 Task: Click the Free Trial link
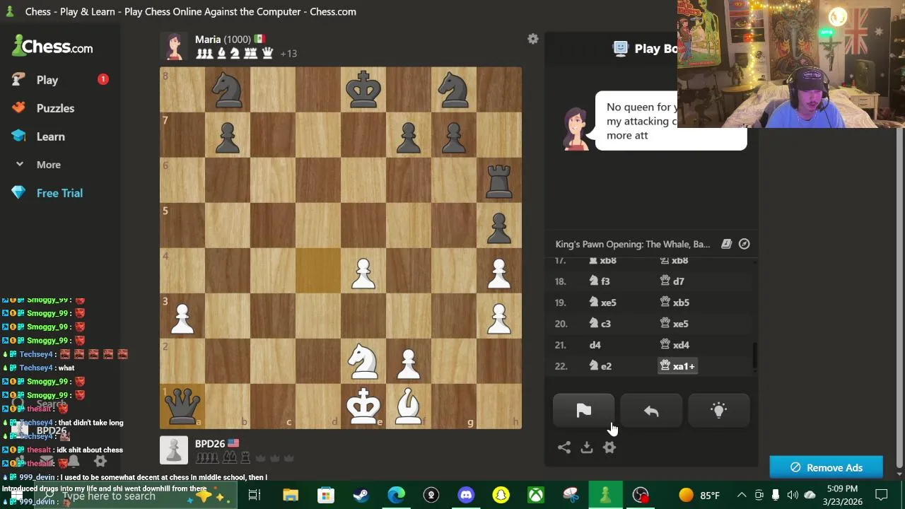point(59,193)
